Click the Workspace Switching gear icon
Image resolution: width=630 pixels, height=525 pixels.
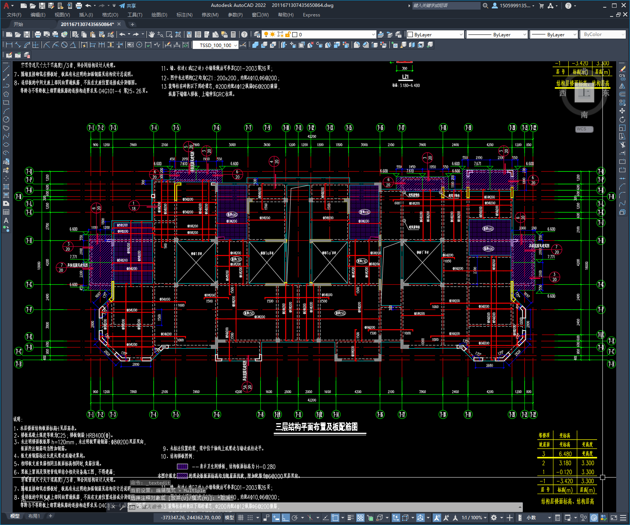tap(494, 518)
